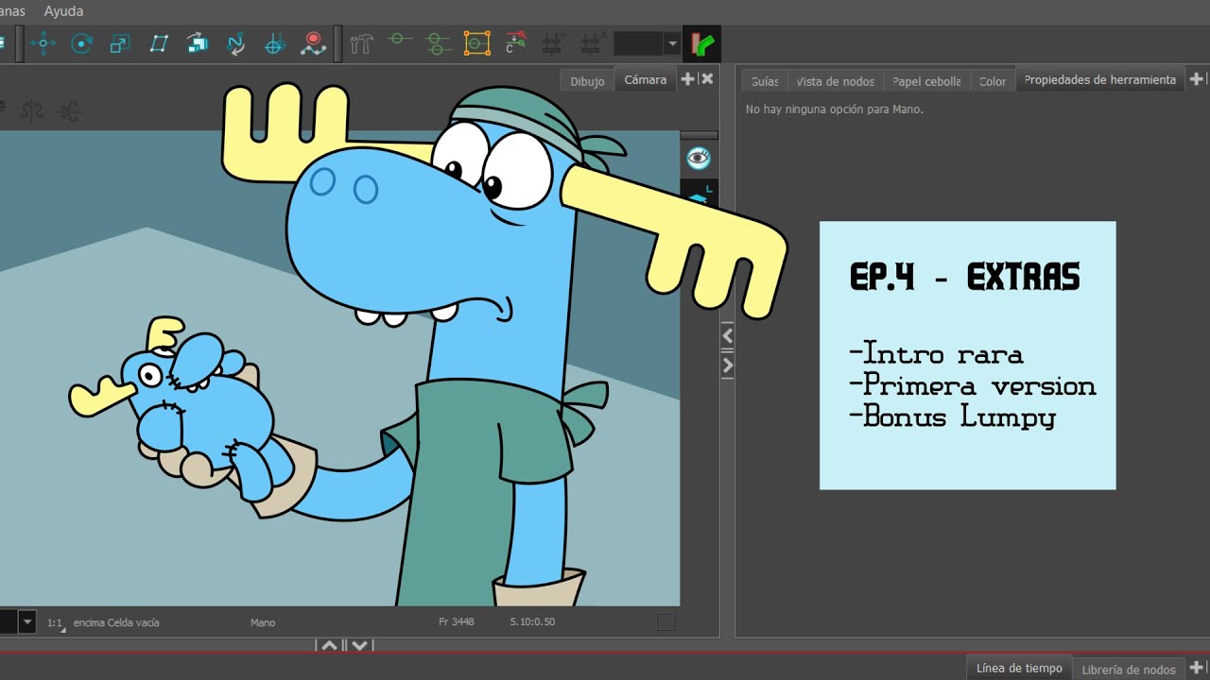Screen dimensions: 1210x680
Task: Select the Spline Offset tool
Action: [x=235, y=43]
